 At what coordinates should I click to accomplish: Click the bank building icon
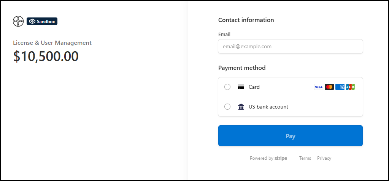point(241,107)
